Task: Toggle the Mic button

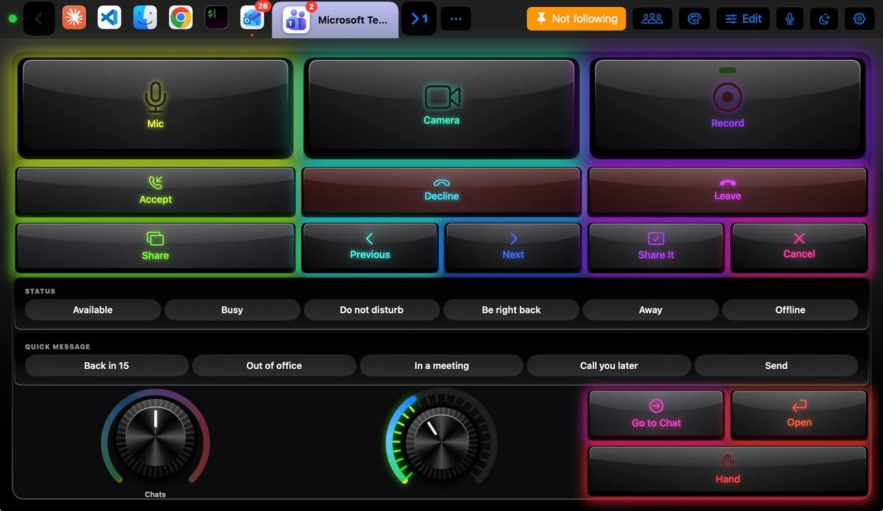Action: click(155, 108)
